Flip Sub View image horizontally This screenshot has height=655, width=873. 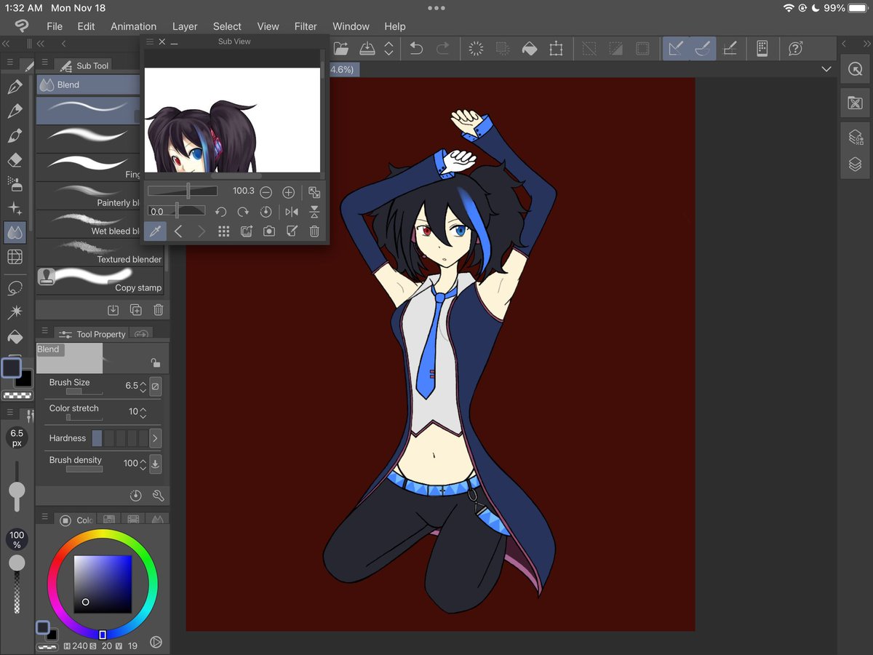pos(292,212)
